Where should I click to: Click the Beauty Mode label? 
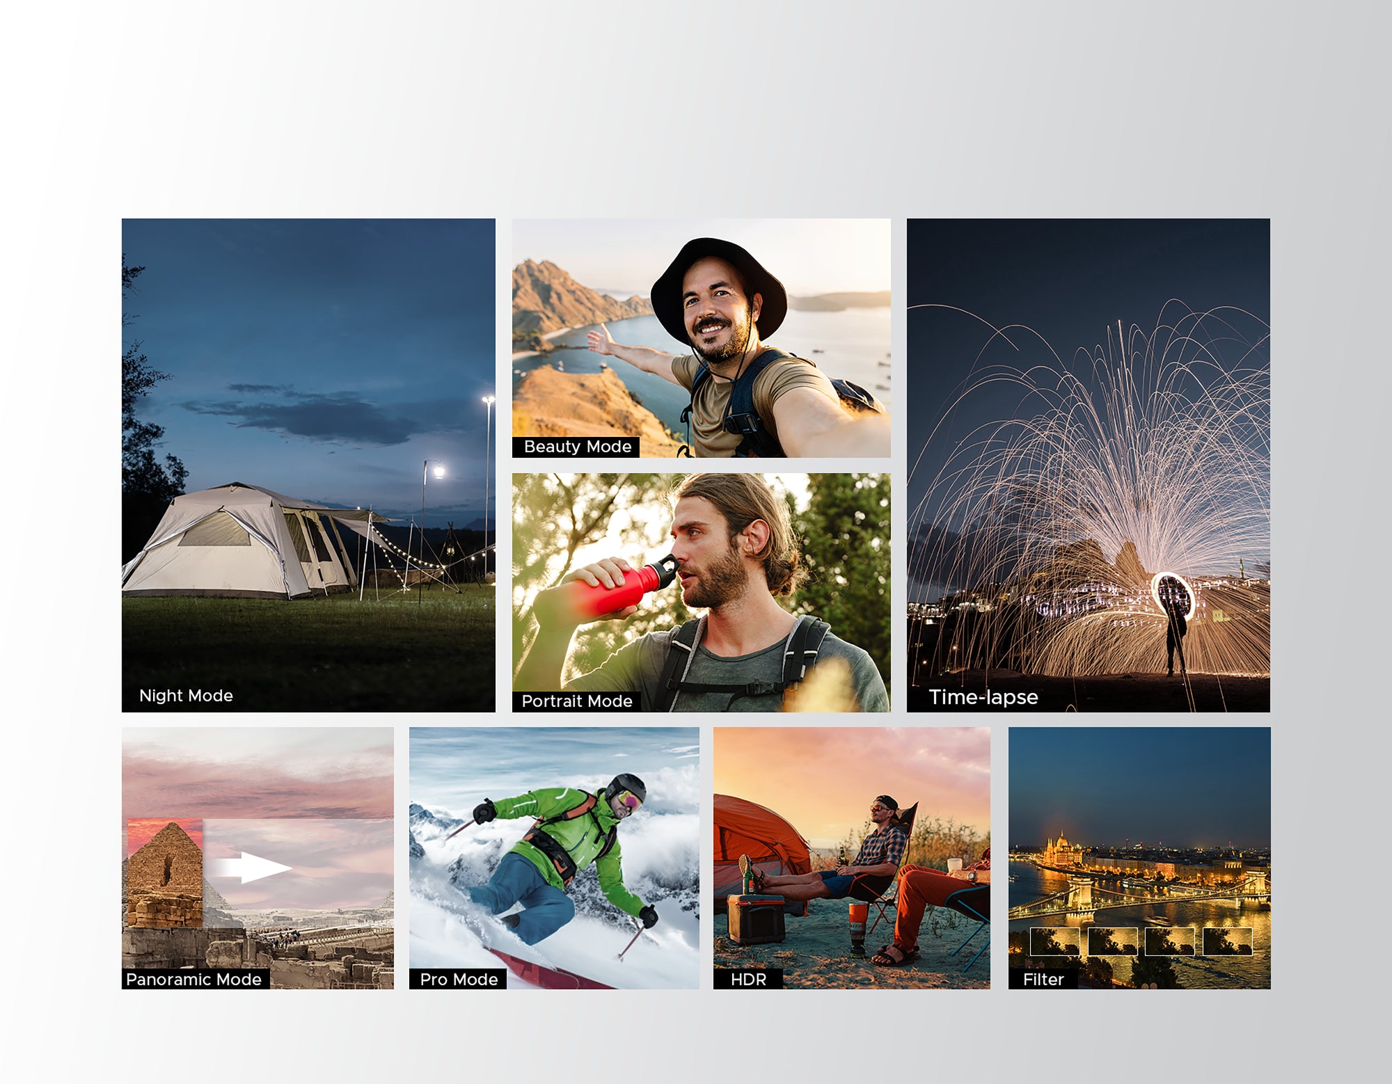point(577,447)
